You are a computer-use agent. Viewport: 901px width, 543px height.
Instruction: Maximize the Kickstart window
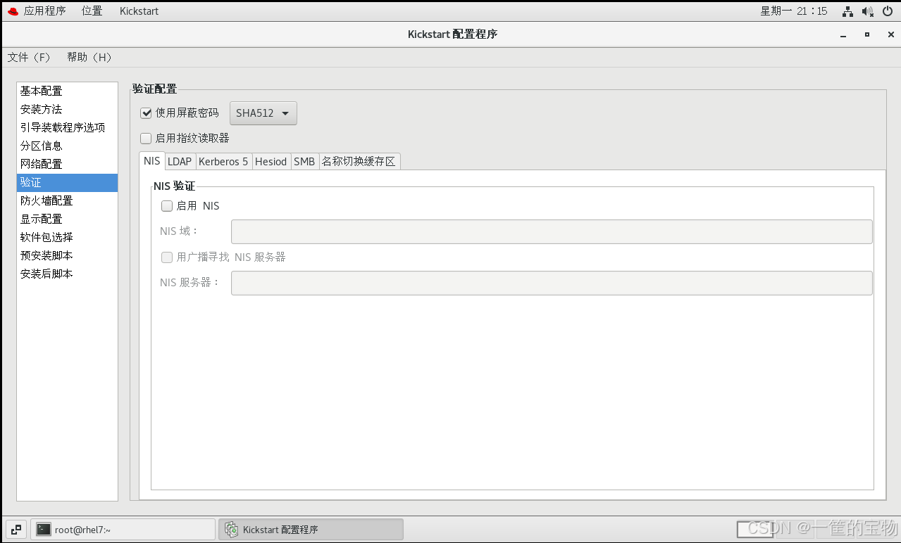click(x=867, y=34)
